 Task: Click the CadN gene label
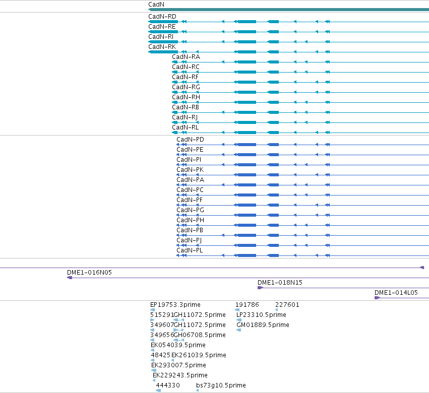[156, 5]
